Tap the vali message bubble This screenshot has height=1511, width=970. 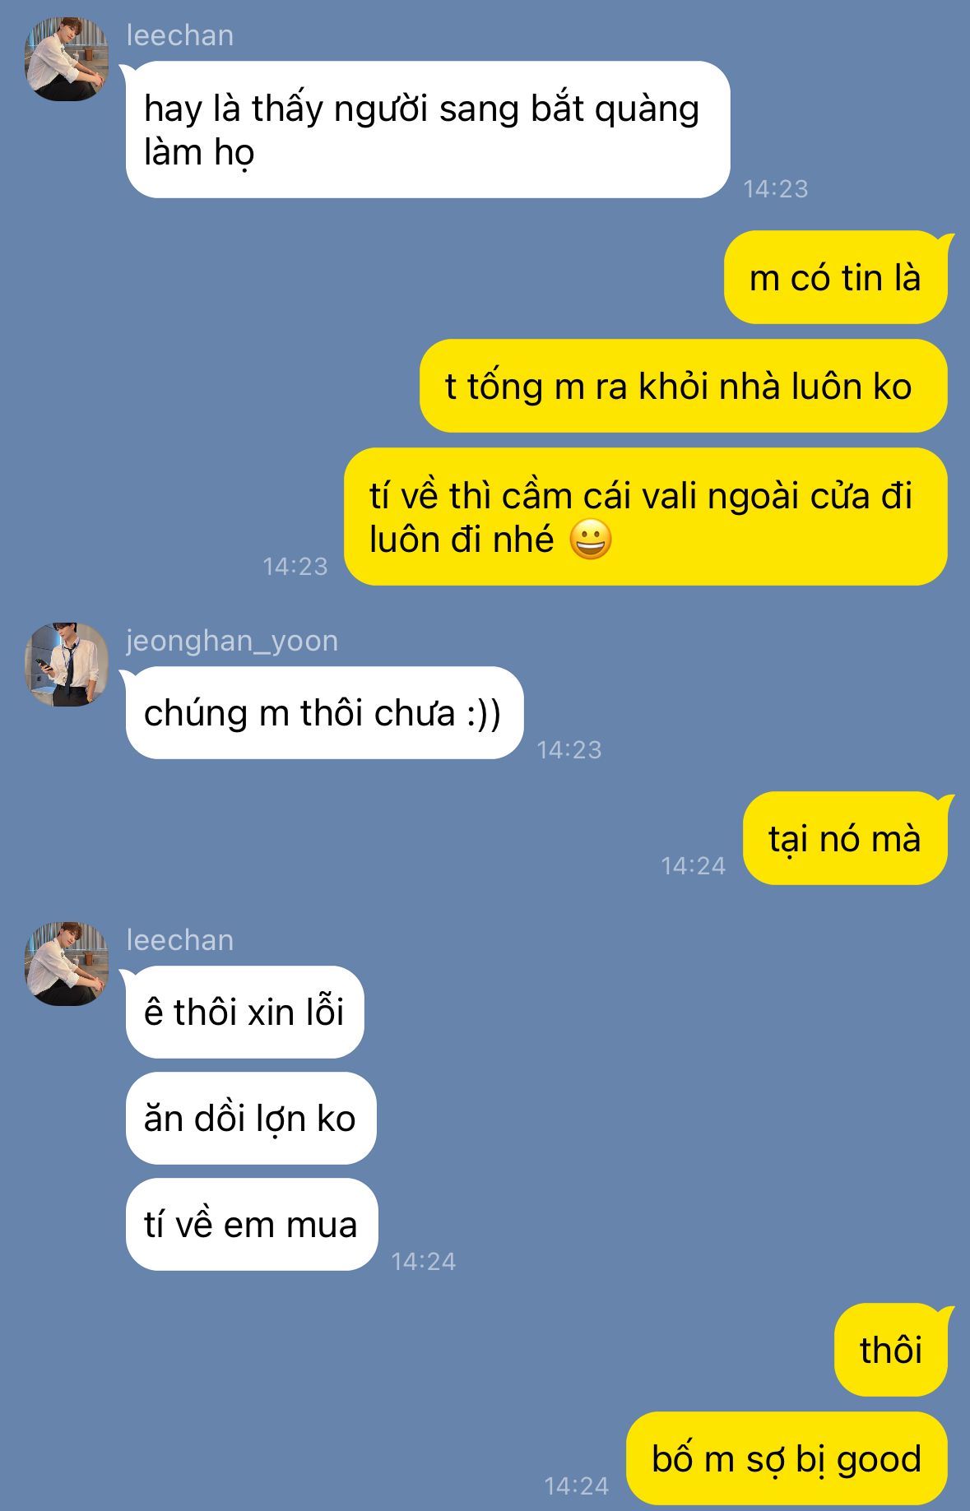click(646, 517)
